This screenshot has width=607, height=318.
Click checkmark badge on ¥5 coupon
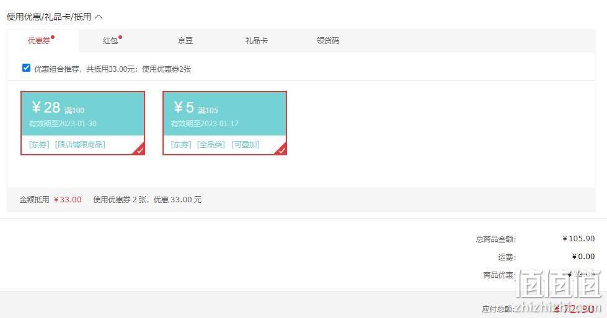282,150
